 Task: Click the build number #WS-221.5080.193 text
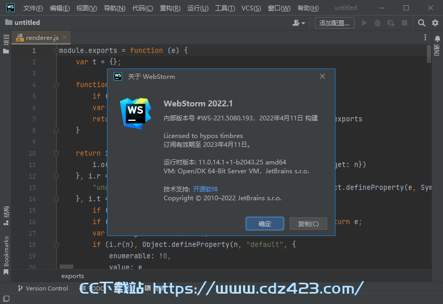tap(225, 118)
